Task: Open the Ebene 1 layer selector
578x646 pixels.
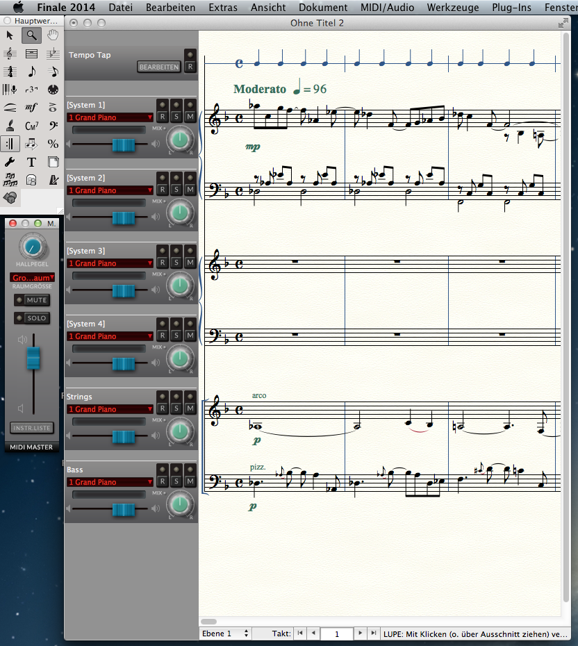Action: pyautogui.click(x=225, y=633)
